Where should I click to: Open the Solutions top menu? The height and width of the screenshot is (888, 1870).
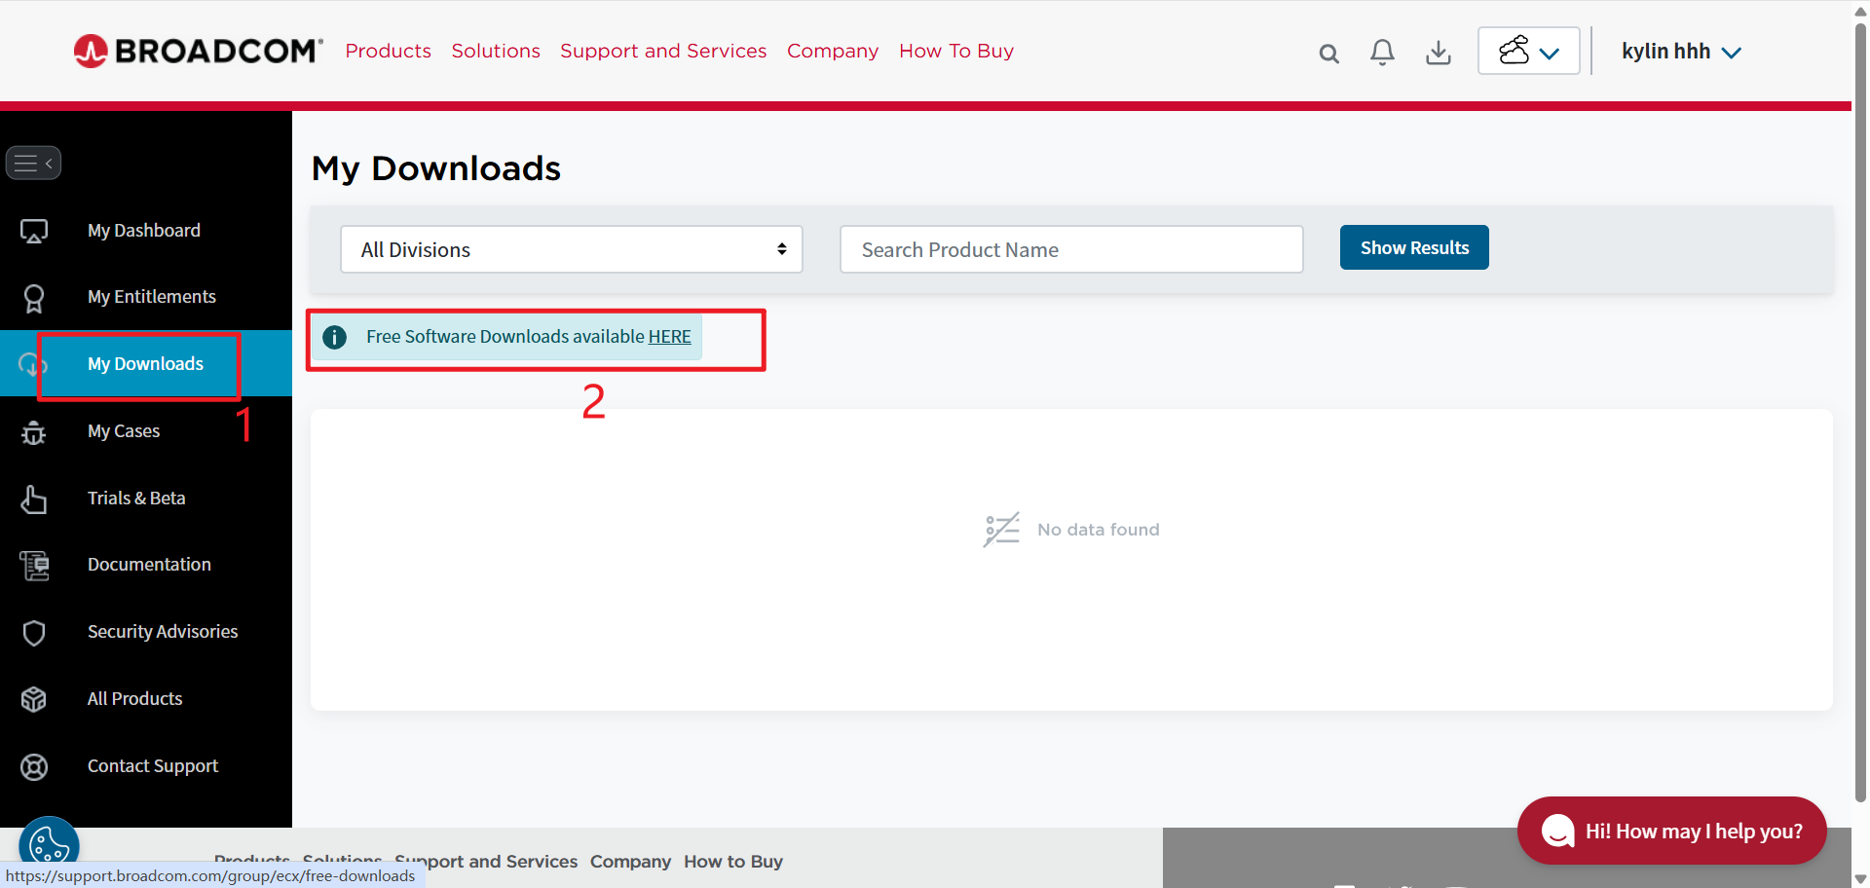[x=496, y=51]
